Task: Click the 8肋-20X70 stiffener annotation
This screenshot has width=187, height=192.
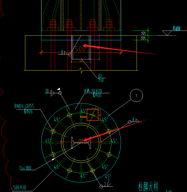Action: (93, 91)
